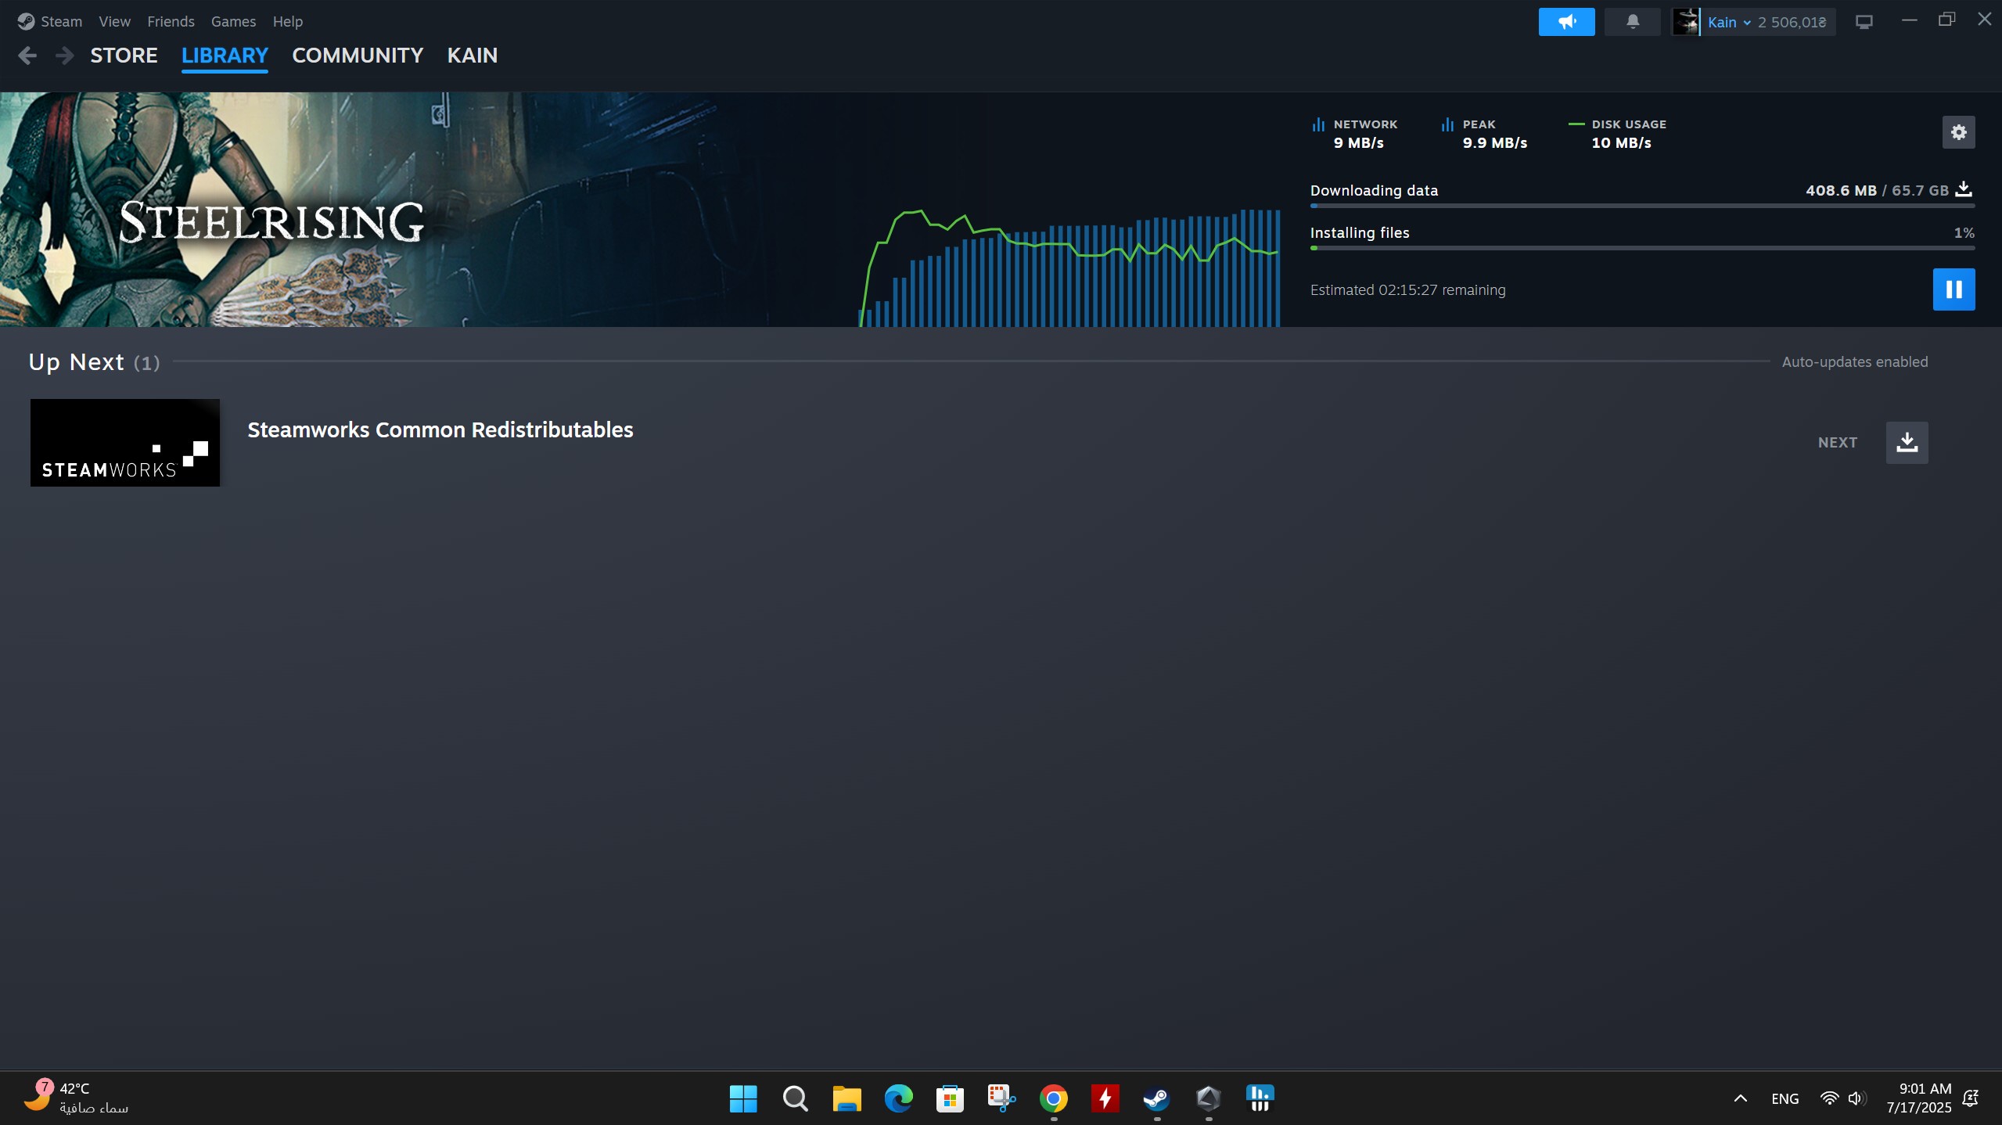Switch to the COMMUNITY tab

coord(358,56)
